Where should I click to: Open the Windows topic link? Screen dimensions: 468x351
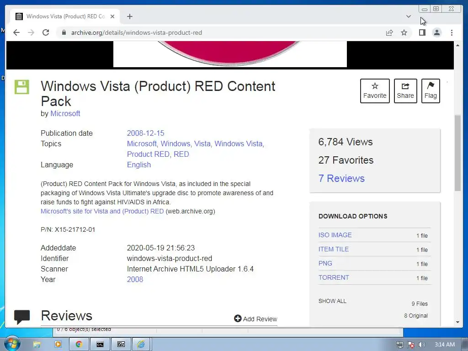[x=175, y=144]
